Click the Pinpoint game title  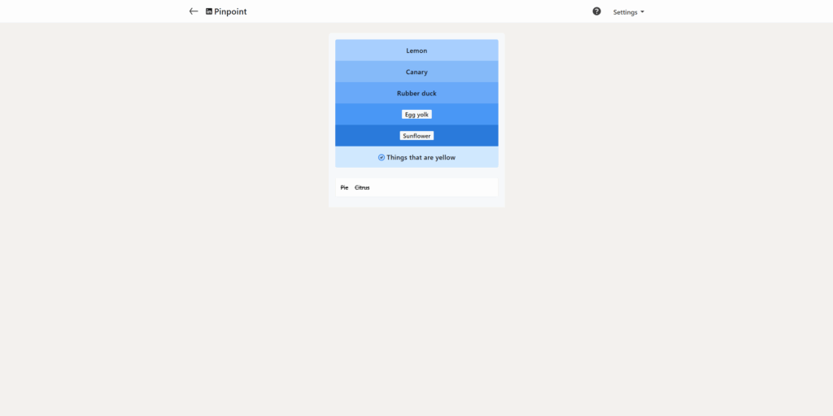(230, 11)
